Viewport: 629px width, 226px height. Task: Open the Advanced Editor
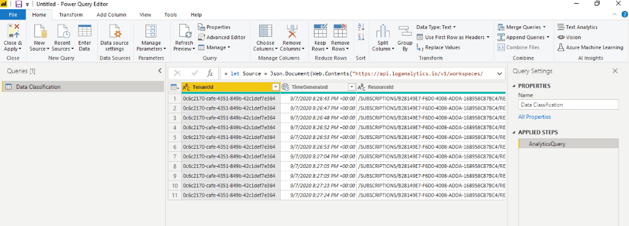point(221,37)
